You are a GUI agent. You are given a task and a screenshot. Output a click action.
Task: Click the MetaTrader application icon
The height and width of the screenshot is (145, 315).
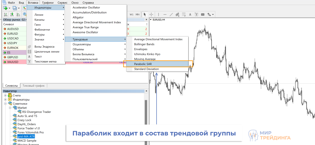tap(4, 2)
